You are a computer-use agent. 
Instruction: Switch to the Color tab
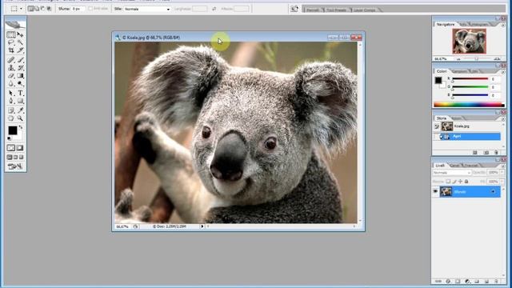click(x=442, y=71)
